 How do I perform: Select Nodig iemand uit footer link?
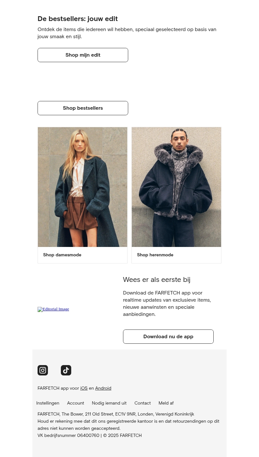pyautogui.click(x=109, y=403)
